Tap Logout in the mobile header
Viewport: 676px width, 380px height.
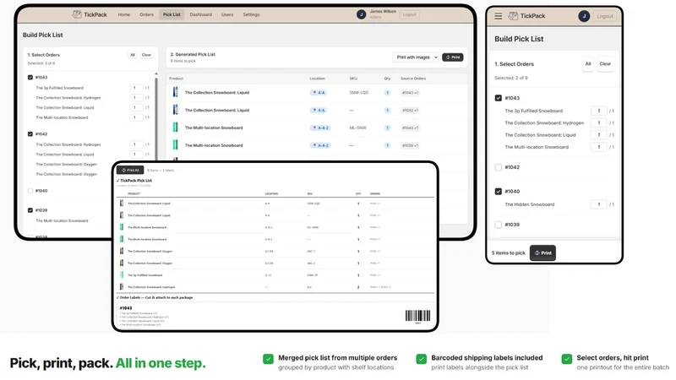[x=605, y=16]
